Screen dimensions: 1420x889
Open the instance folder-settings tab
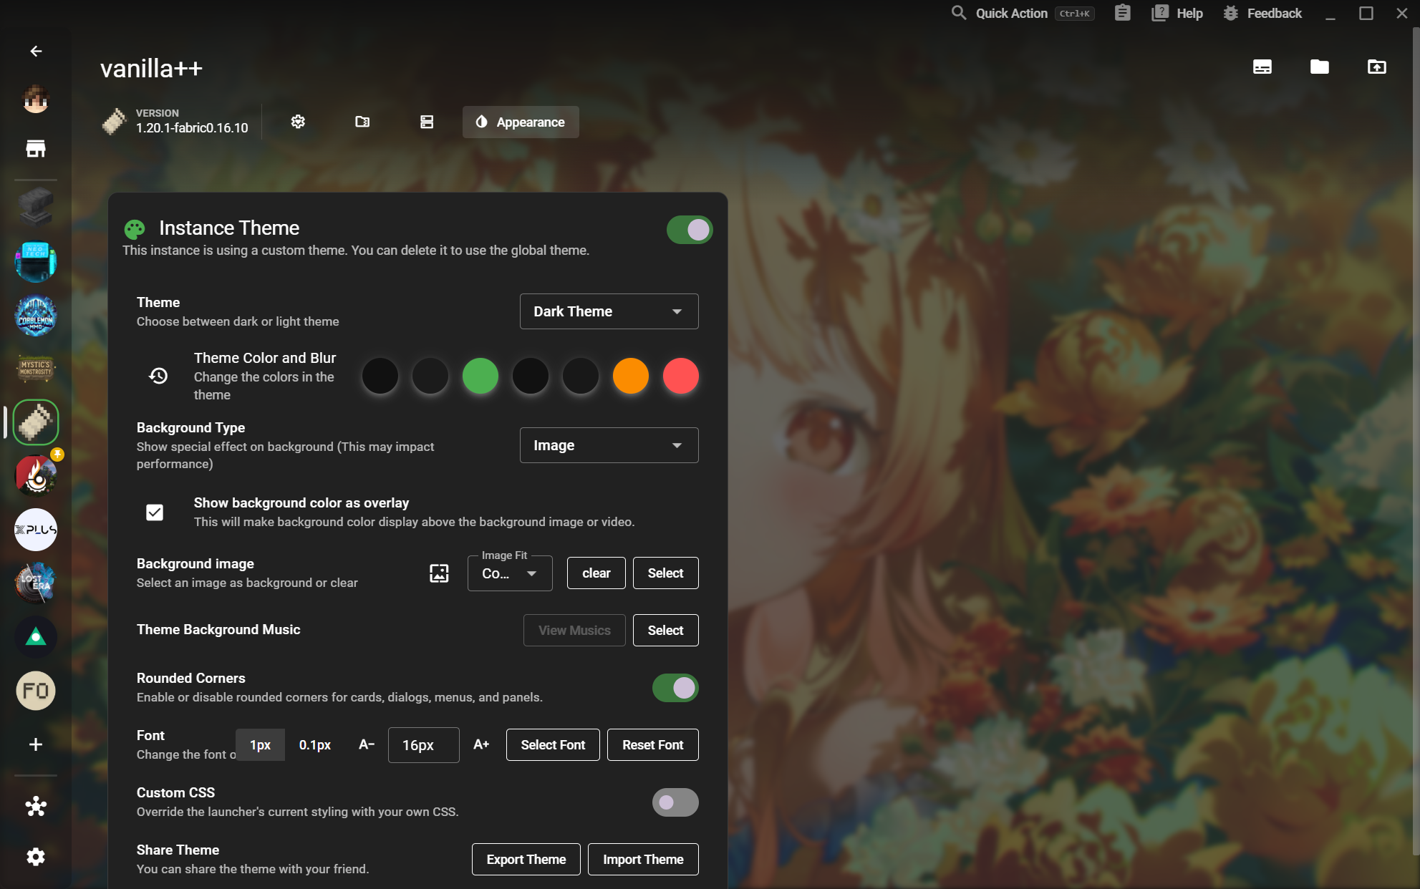tap(362, 122)
